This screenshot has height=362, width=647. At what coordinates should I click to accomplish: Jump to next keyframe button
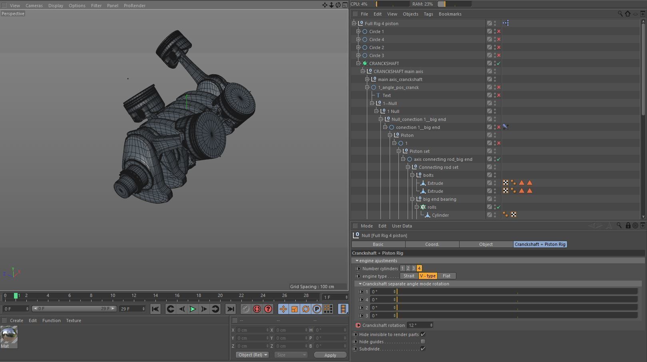215,309
